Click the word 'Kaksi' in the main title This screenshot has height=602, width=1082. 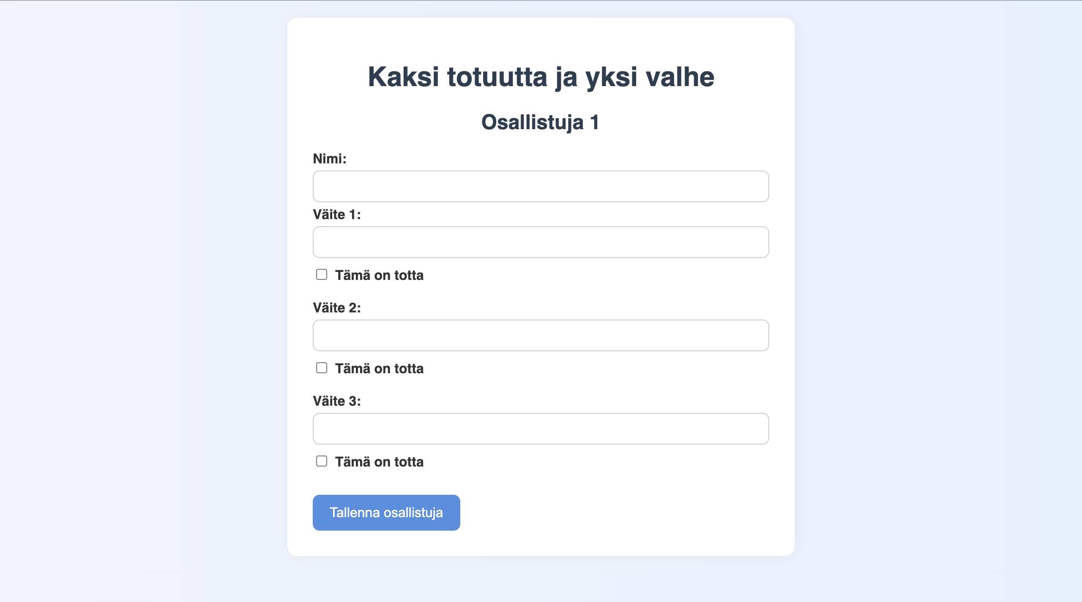pos(404,77)
